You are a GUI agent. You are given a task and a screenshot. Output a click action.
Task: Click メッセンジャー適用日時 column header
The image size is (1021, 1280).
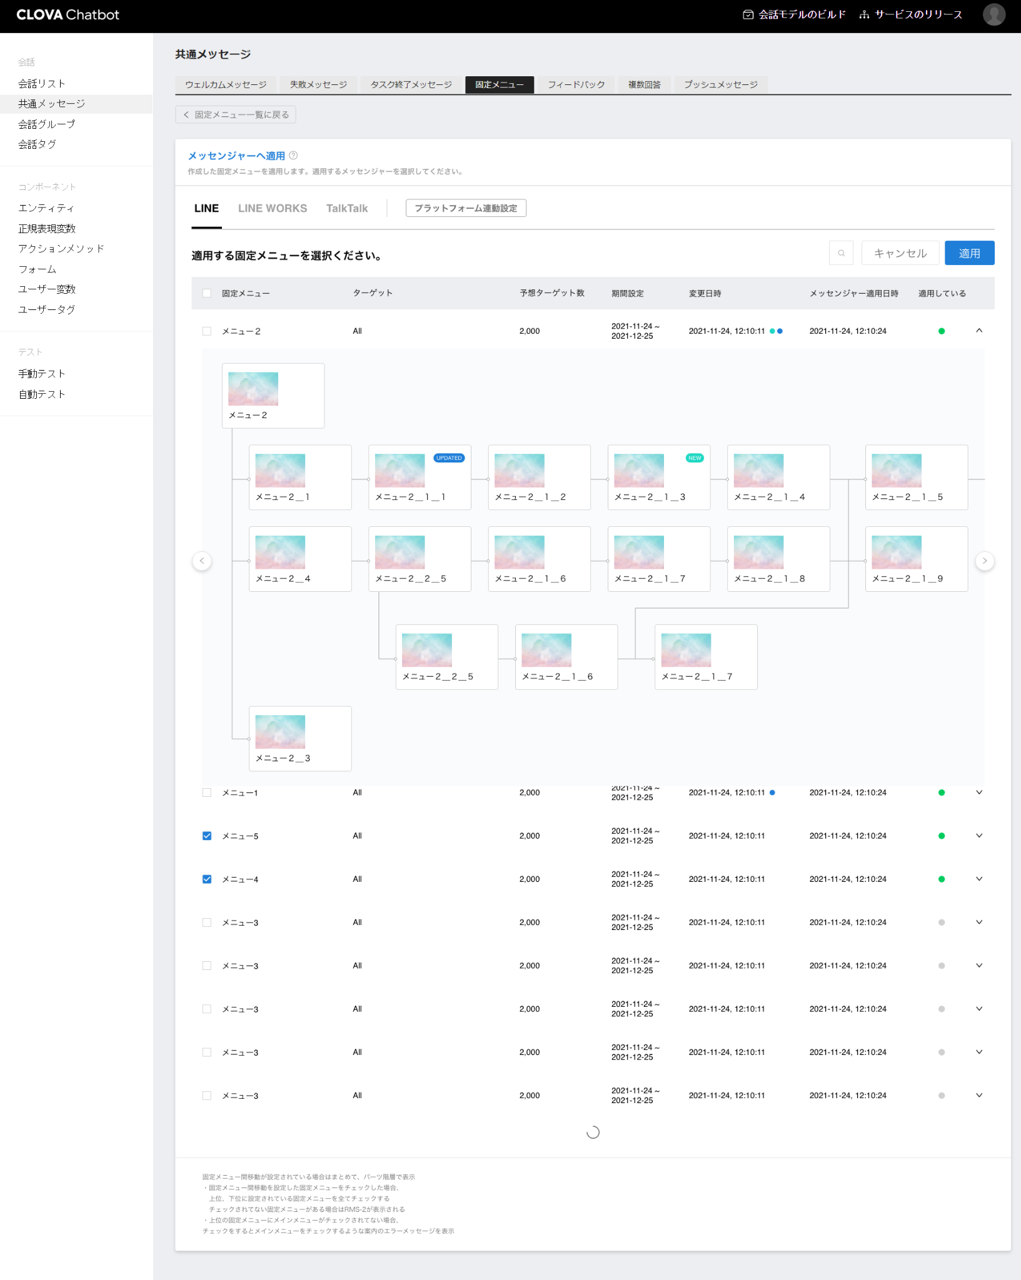854,293
